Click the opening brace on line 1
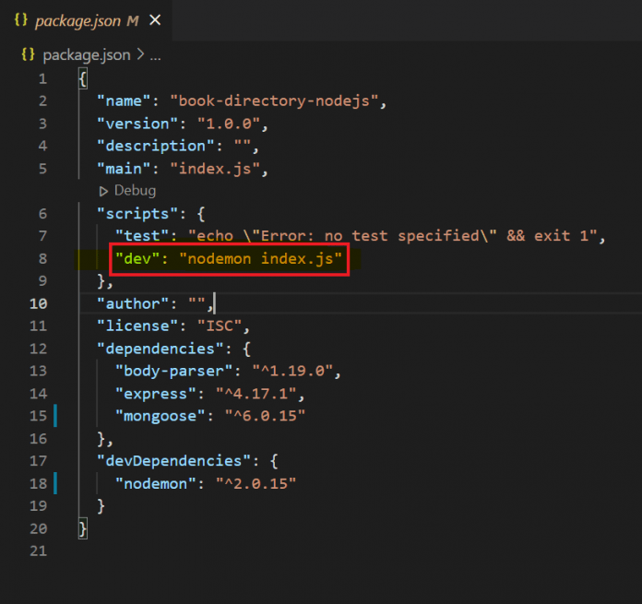The image size is (642, 604). (83, 78)
